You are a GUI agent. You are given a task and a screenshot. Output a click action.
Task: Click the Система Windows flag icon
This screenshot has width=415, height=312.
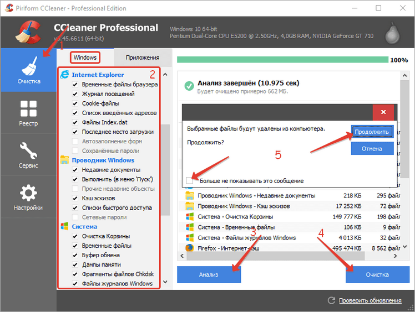pyautogui.click(x=64, y=226)
